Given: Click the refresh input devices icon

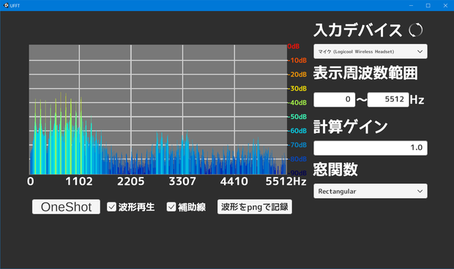Looking at the screenshot, I should click(x=416, y=30).
